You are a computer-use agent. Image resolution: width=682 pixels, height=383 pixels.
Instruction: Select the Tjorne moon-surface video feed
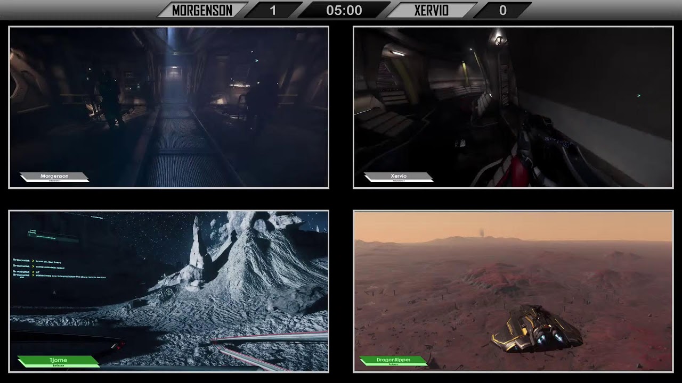pos(169,291)
